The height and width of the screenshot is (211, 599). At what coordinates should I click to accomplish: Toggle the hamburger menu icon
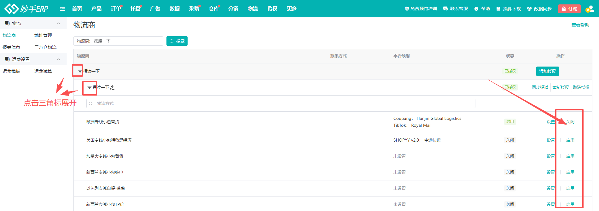[62, 9]
